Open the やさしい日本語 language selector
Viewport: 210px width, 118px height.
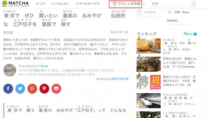[125, 4]
